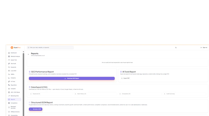Open AI Tools via its sparkle icon
The height and width of the screenshot is (116, 209).
9,81
